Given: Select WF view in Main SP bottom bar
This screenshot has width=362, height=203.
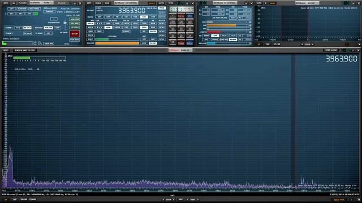Looking at the screenshot, I should point(15,200).
